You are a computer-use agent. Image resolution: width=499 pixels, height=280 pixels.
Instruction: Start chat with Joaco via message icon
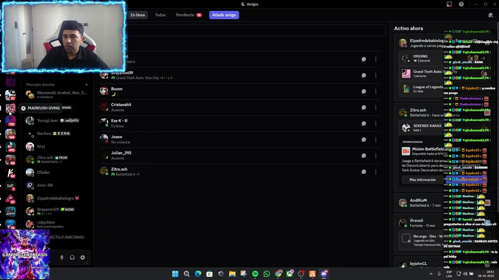click(363, 140)
